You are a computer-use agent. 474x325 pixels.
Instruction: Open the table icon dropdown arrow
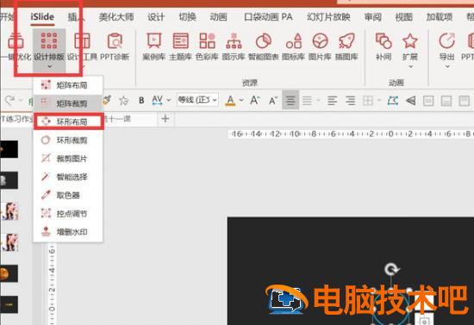point(379,101)
